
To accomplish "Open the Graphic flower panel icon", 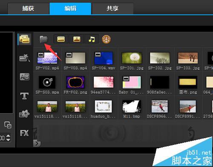I will point(24,114).
